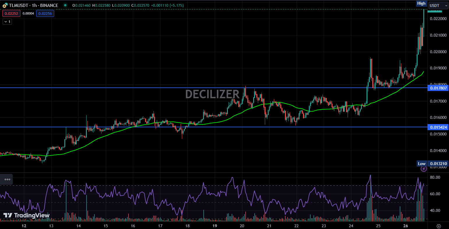This screenshot has width=449, height=229.
Task: Click date 17 on the time axis
Action: [x=160, y=226]
